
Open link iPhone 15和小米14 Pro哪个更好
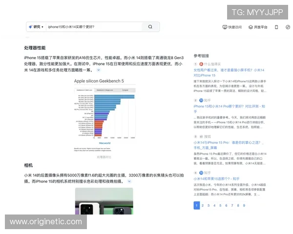[230, 109]
